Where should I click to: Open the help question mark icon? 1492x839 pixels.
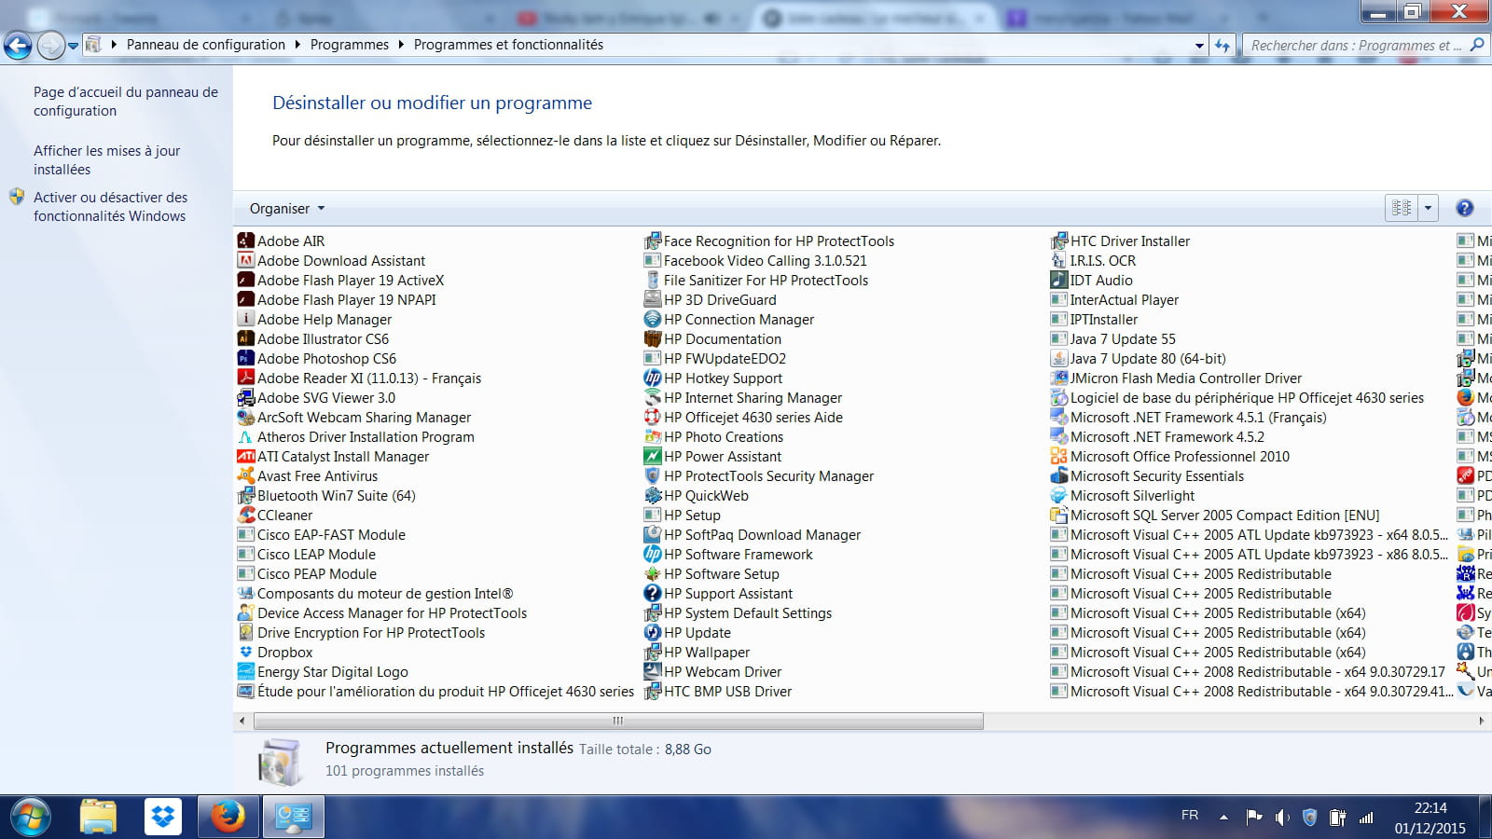pyautogui.click(x=1464, y=209)
